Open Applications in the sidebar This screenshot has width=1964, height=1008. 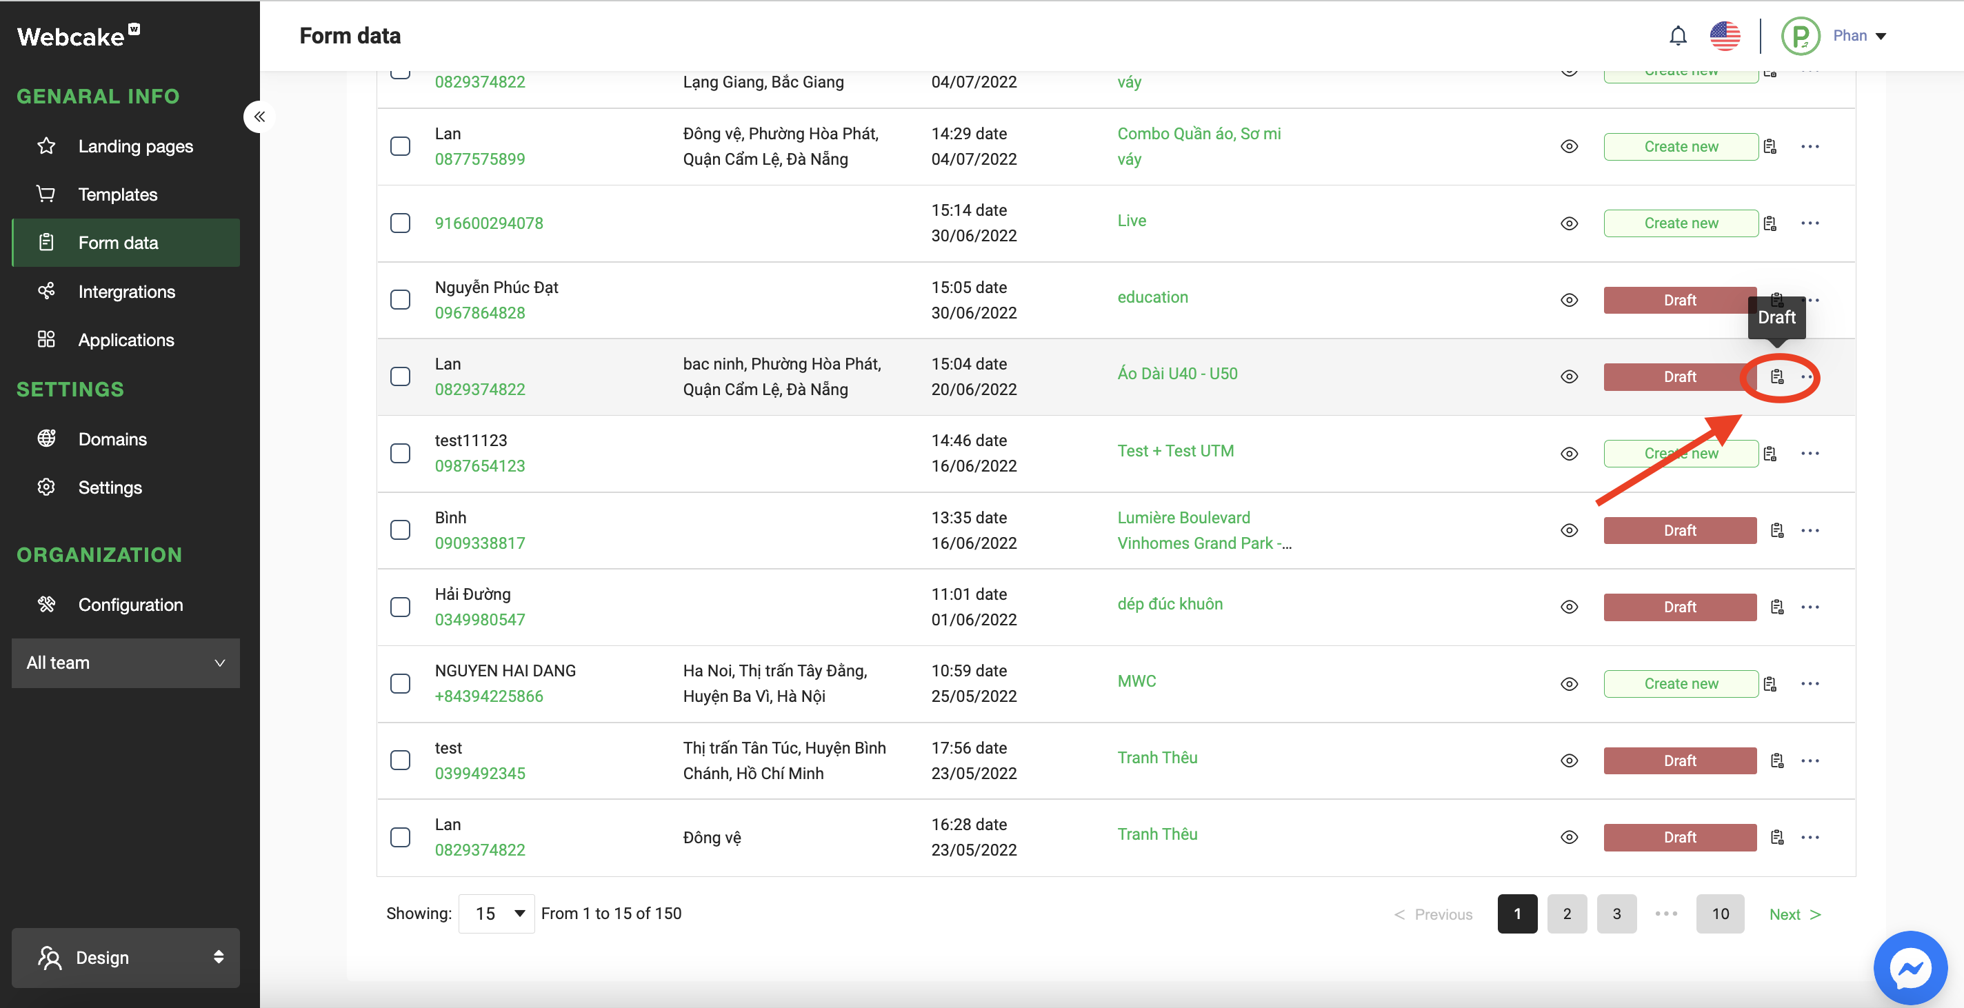126,340
